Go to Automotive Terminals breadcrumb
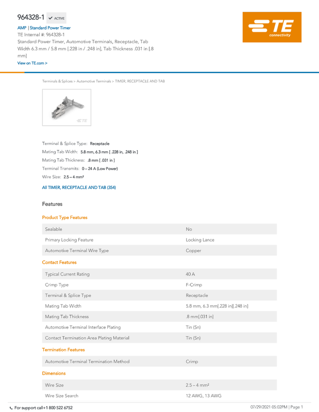Image resolution: width=319 pixels, height=412 pixels. coord(94,81)
